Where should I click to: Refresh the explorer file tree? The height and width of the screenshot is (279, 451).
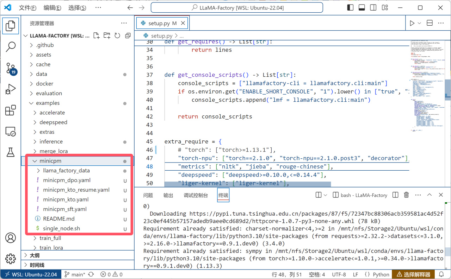click(x=117, y=36)
